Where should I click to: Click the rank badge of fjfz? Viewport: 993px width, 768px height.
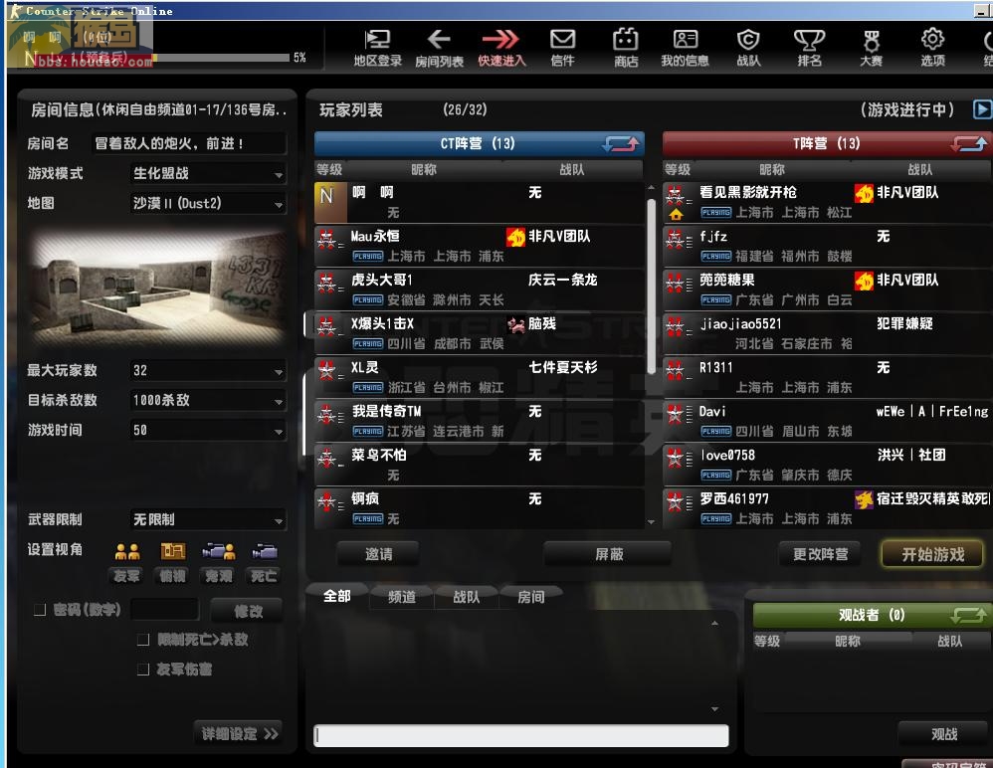(677, 240)
